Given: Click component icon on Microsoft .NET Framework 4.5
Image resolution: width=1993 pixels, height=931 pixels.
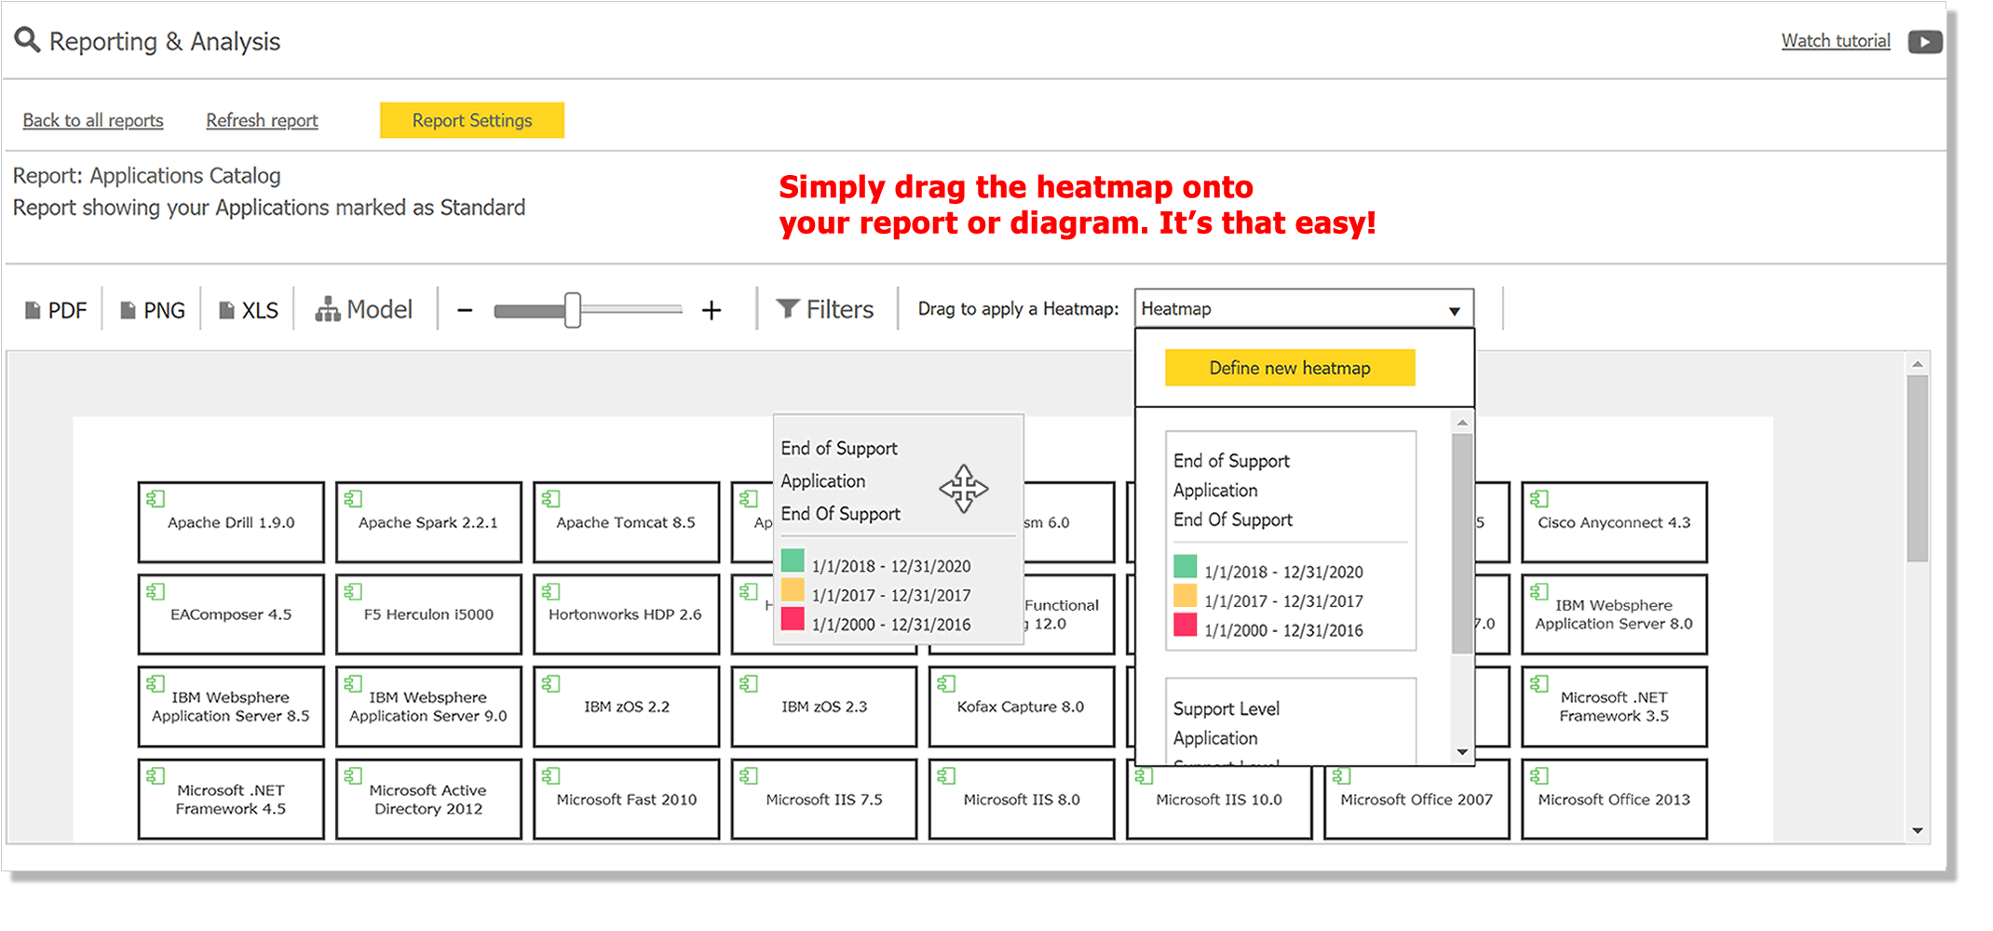Looking at the screenshot, I should pyautogui.click(x=156, y=776).
